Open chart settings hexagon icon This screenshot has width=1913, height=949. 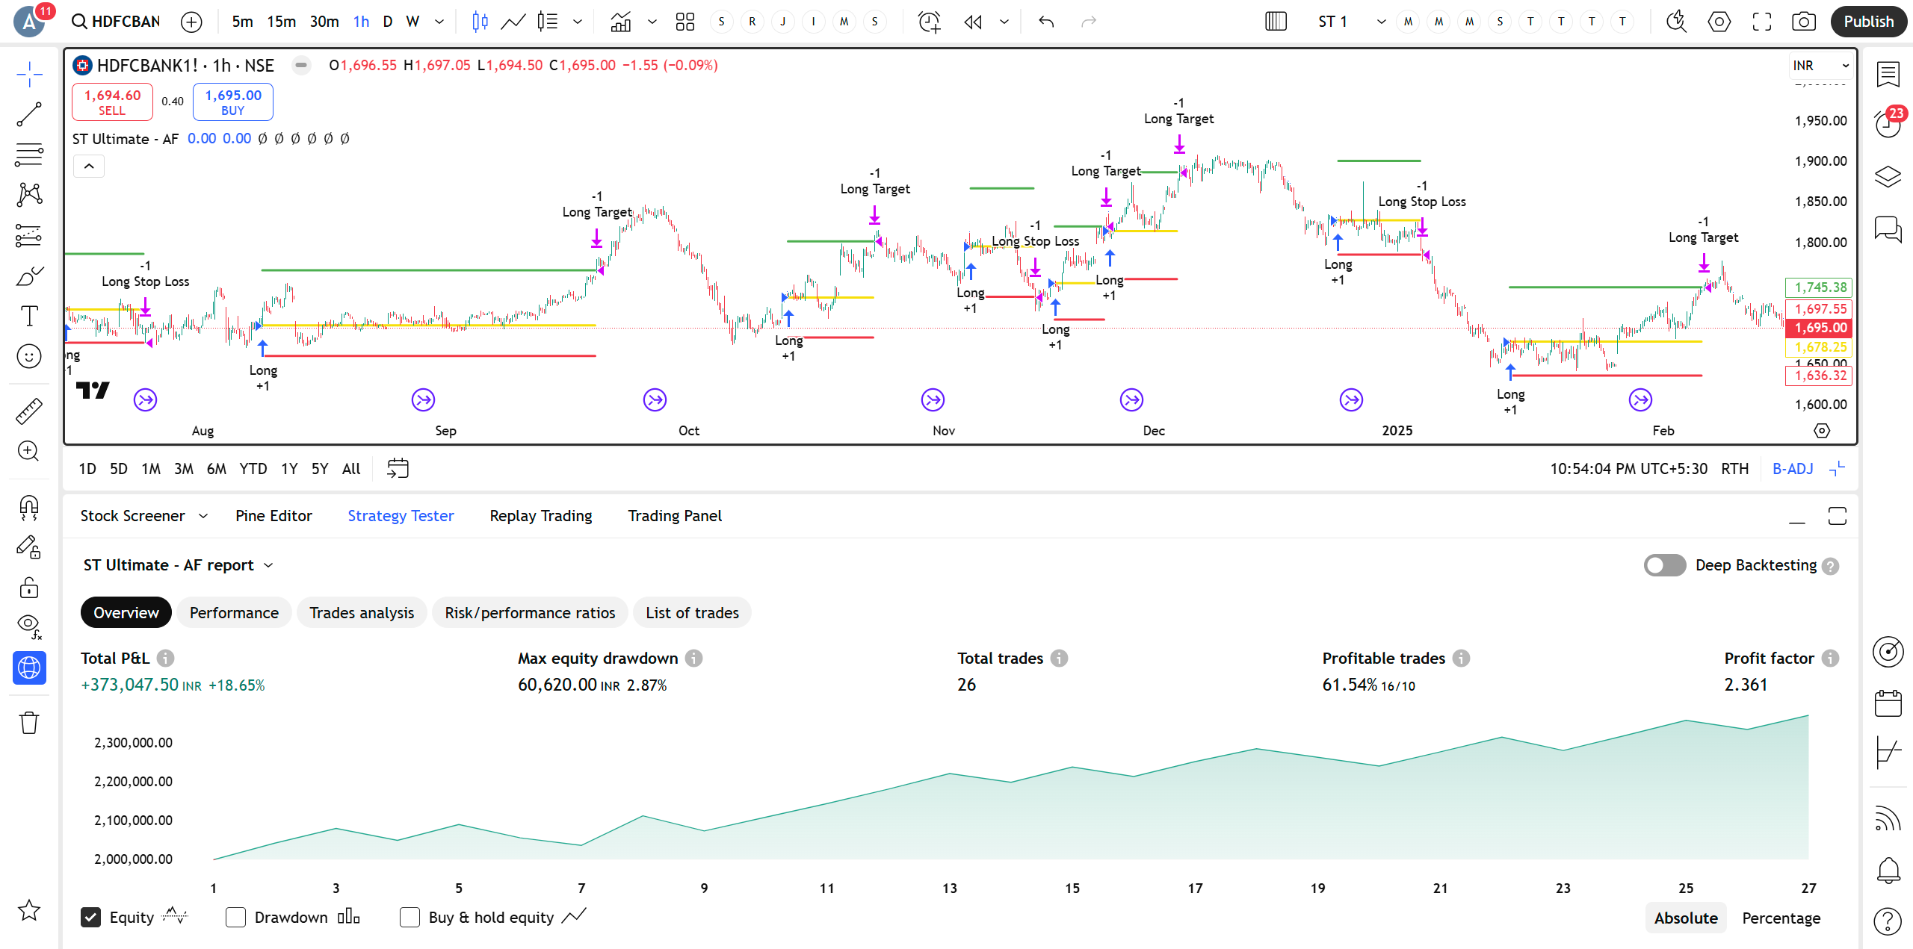1719,22
